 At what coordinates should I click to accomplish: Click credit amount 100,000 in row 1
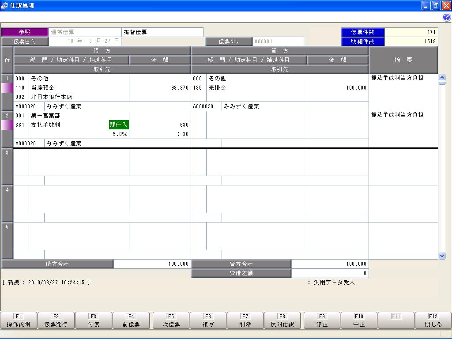[x=356, y=88]
